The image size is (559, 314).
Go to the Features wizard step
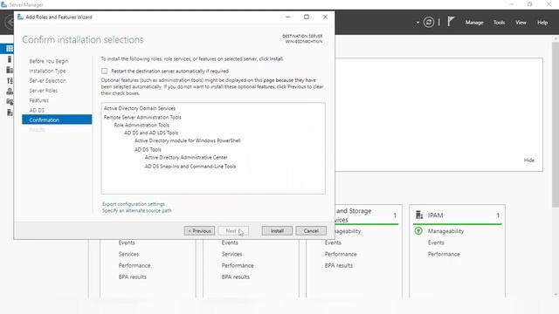point(38,100)
